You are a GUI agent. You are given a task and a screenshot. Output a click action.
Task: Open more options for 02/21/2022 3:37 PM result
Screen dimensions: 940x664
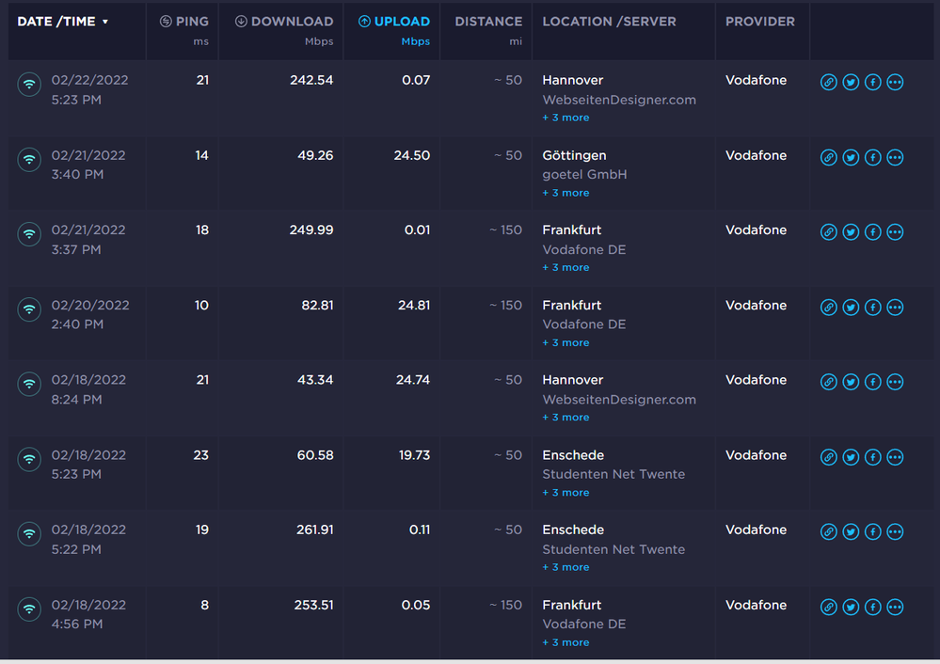coord(895,232)
